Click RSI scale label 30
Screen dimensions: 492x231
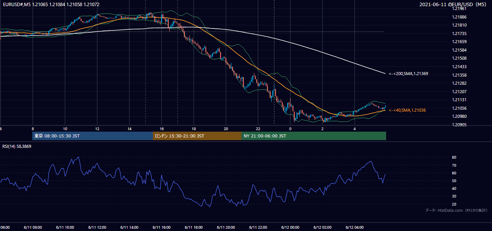[x=454, y=196]
